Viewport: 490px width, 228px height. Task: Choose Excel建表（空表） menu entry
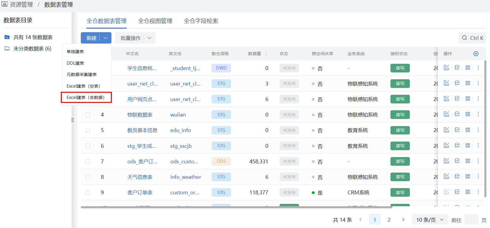click(x=86, y=86)
